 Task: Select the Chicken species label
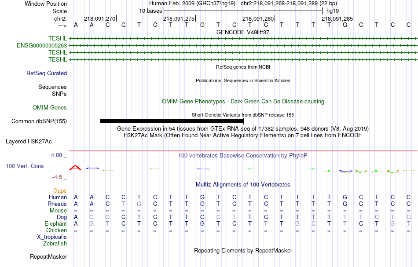coord(56,230)
